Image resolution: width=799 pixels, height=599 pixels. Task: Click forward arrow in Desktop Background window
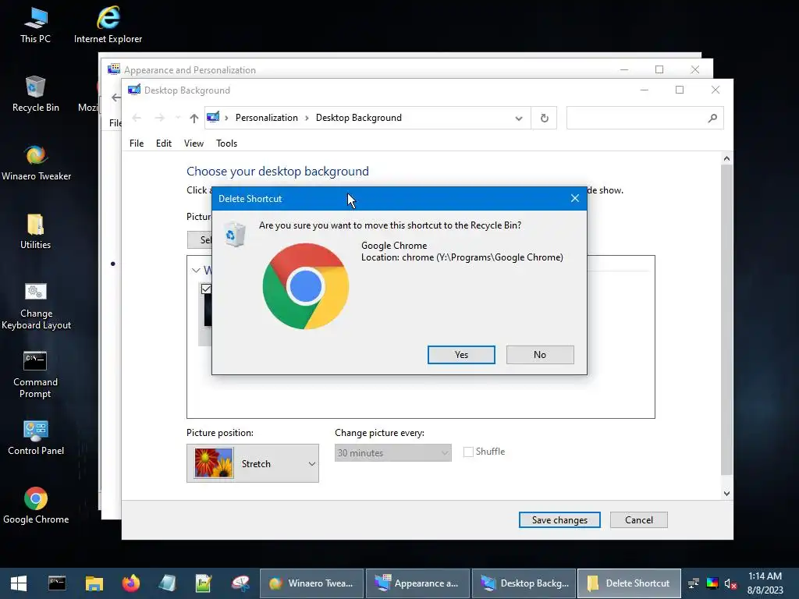point(159,119)
